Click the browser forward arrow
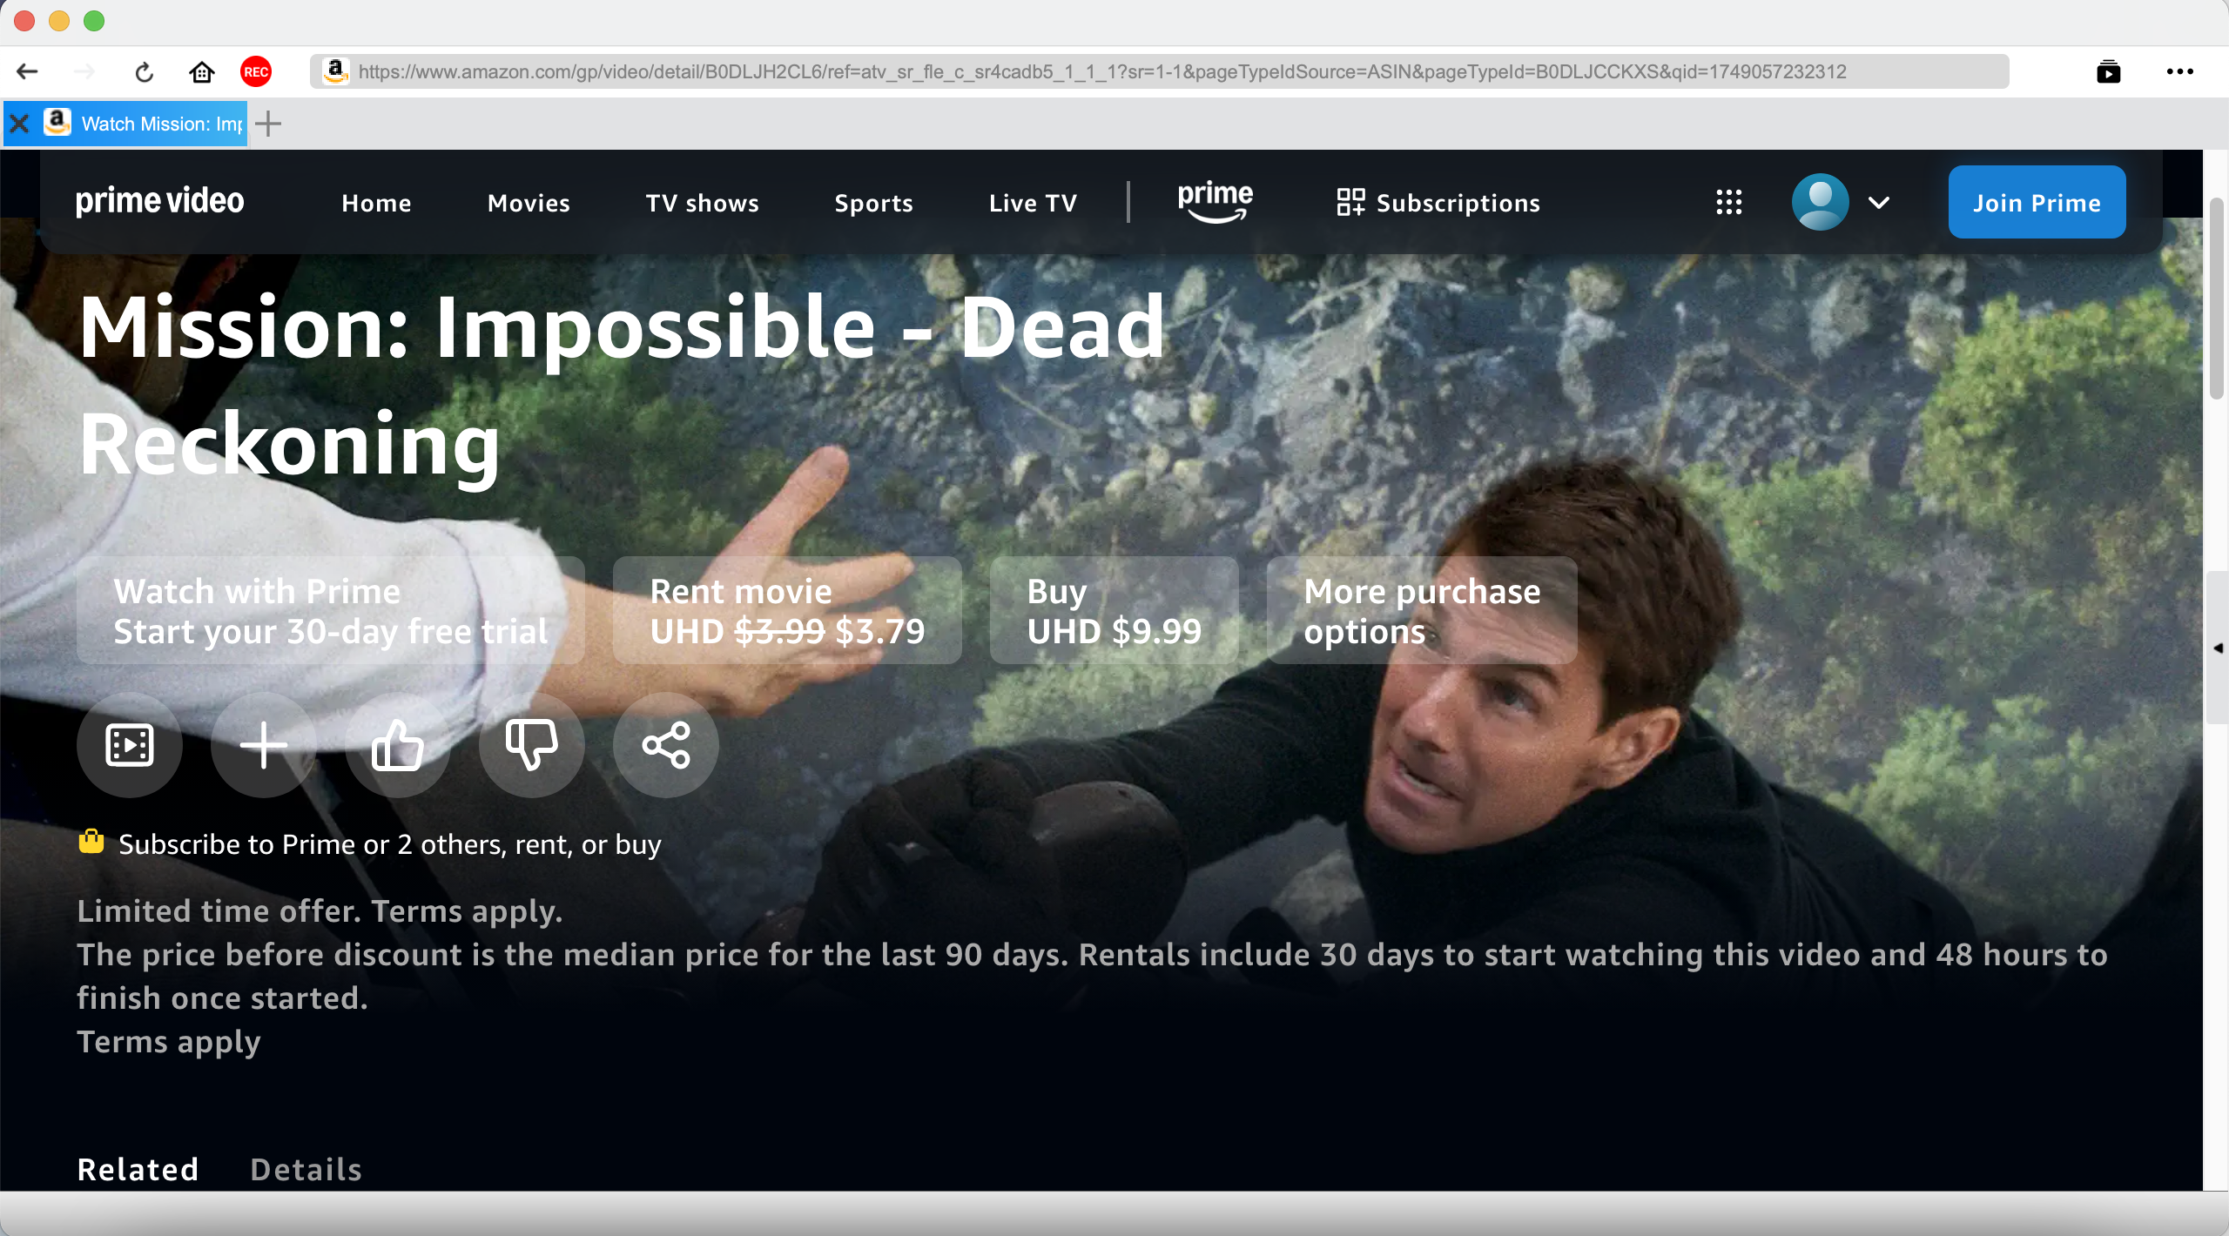Screen dimensions: 2229x1236 [84, 71]
